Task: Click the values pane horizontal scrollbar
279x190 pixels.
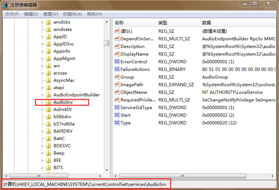Action: [192, 176]
